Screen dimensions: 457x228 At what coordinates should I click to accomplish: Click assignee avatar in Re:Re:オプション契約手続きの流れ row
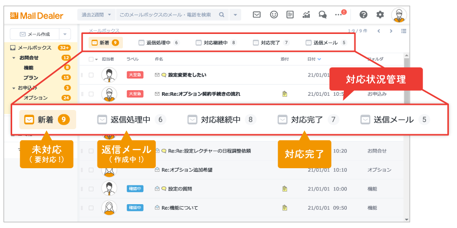click(x=109, y=94)
